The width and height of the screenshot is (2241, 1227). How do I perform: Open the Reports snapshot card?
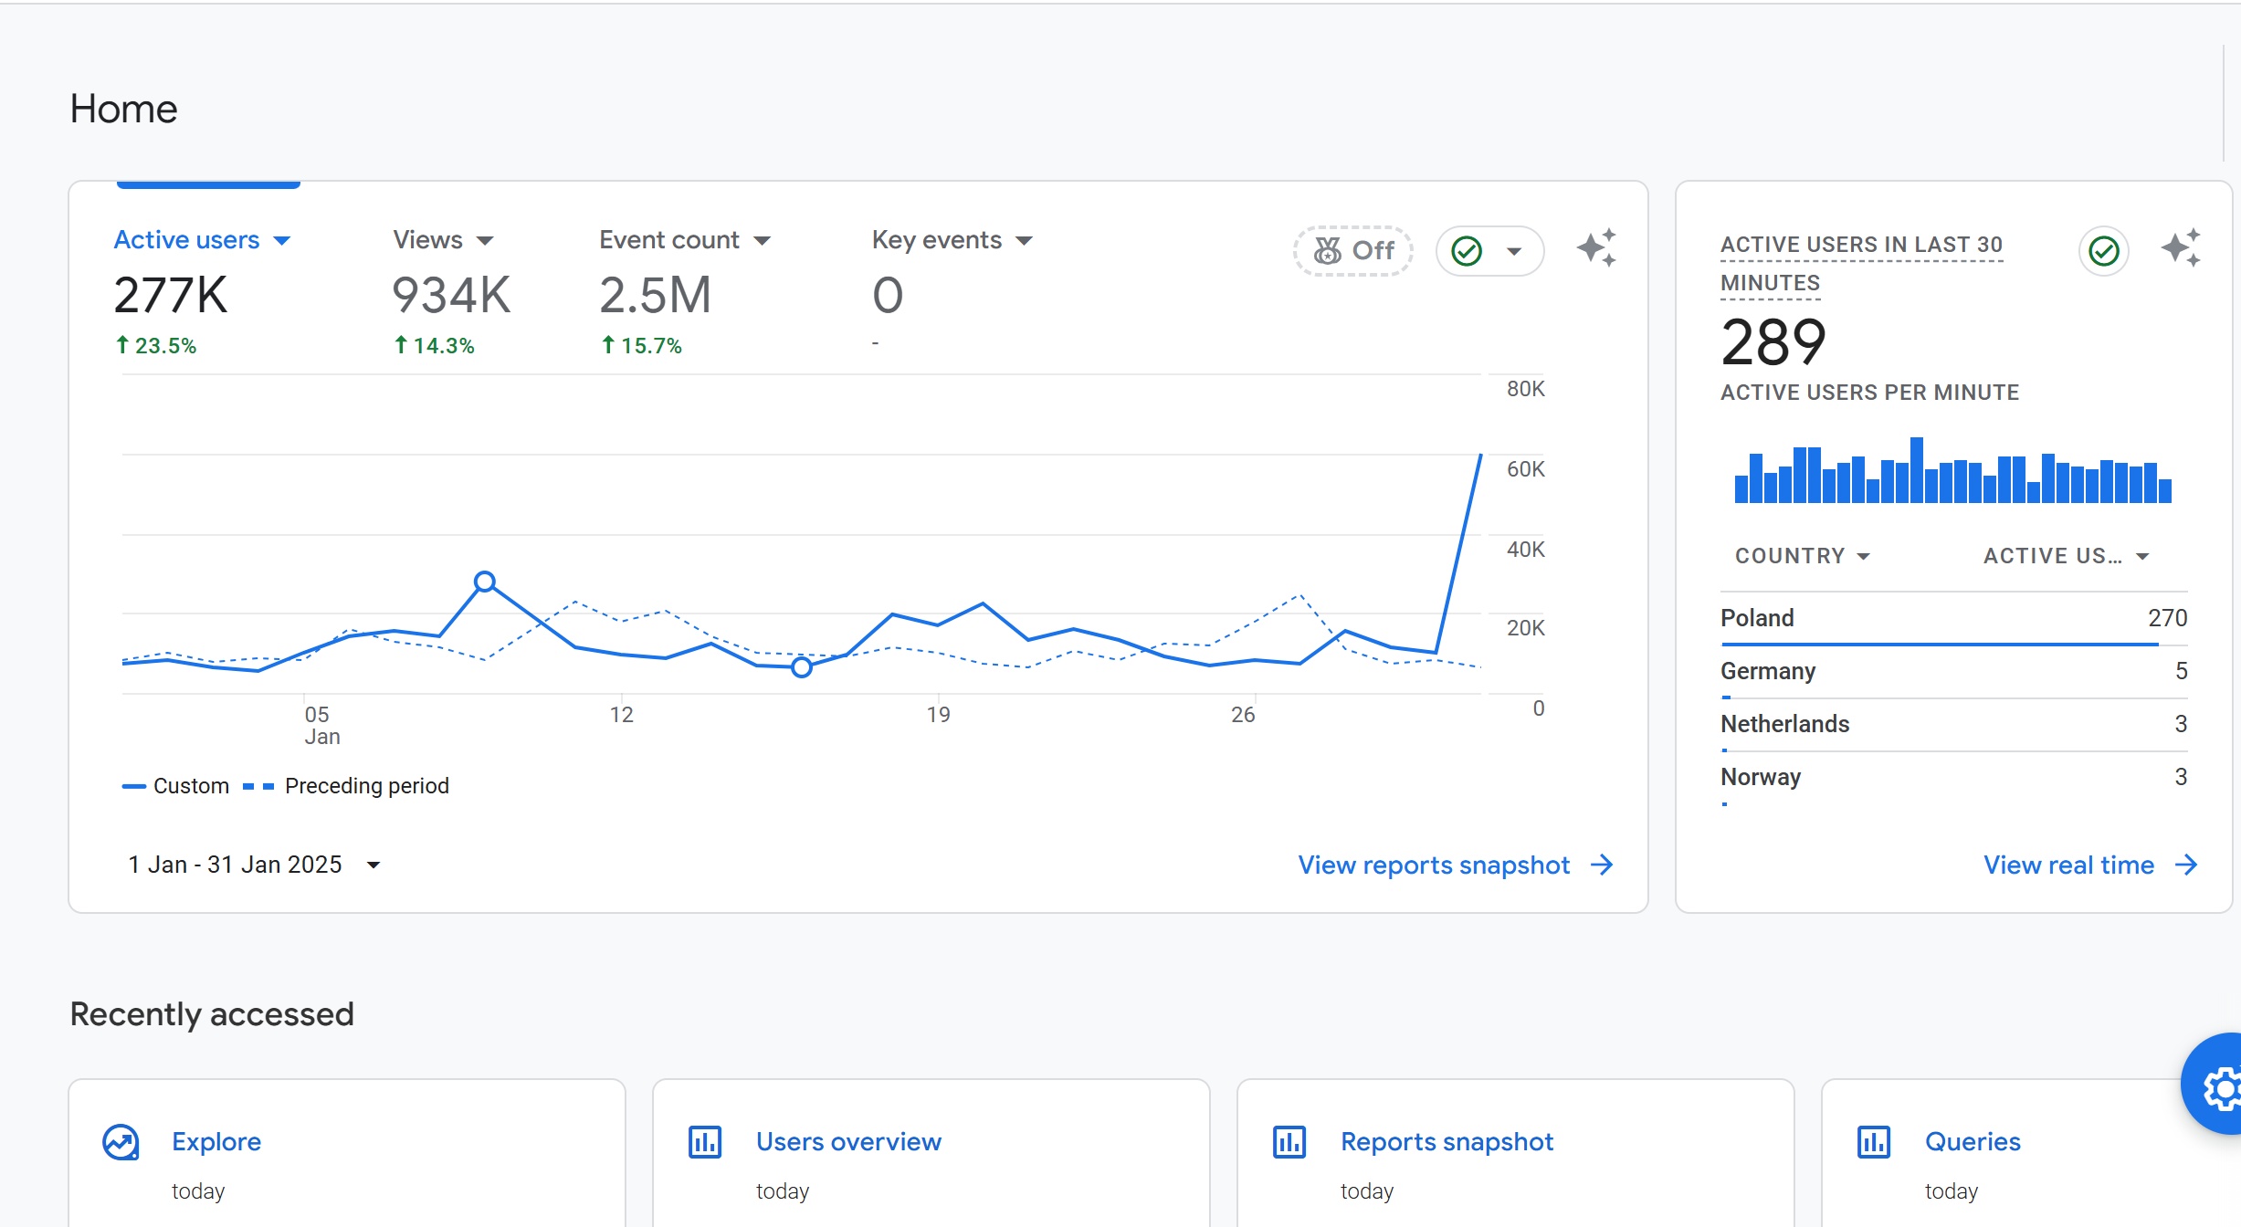[x=1516, y=1154]
